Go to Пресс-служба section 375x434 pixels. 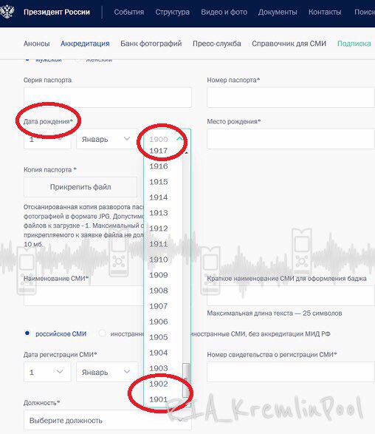coord(216,44)
